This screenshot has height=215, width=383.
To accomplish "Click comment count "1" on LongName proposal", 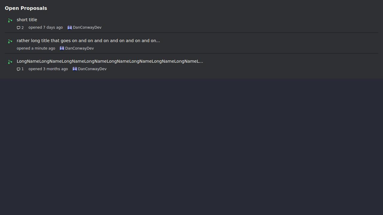I will (22, 69).
